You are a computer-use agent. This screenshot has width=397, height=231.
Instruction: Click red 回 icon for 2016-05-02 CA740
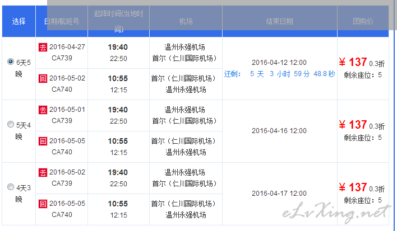tap(43, 78)
